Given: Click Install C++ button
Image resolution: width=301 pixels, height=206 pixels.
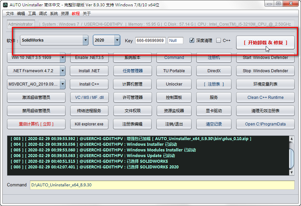Looking at the screenshot, I should tap(89, 84).
